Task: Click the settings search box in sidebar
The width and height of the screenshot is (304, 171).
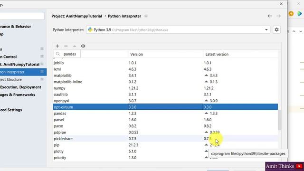Action: click(22, 16)
